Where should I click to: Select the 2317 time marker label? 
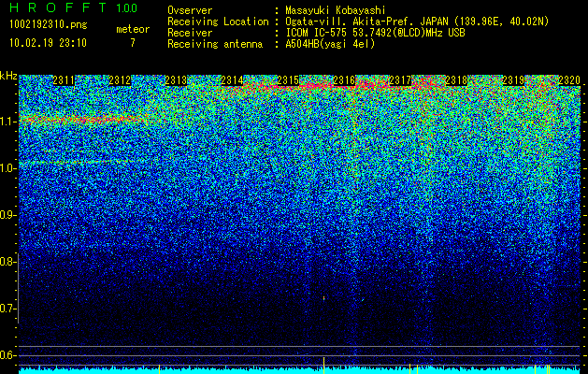point(400,80)
